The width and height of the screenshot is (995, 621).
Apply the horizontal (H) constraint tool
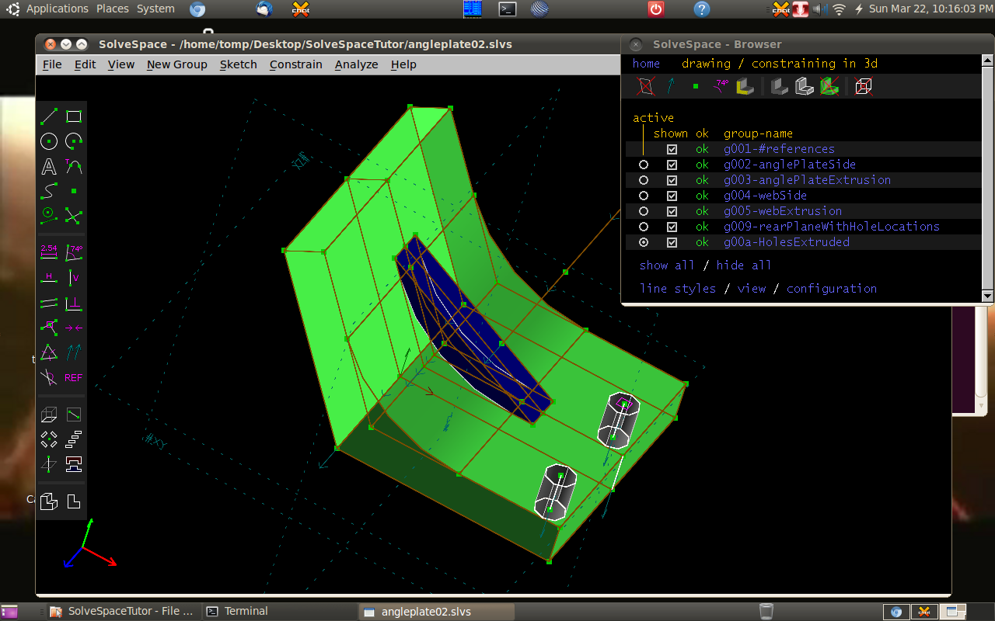point(49,278)
